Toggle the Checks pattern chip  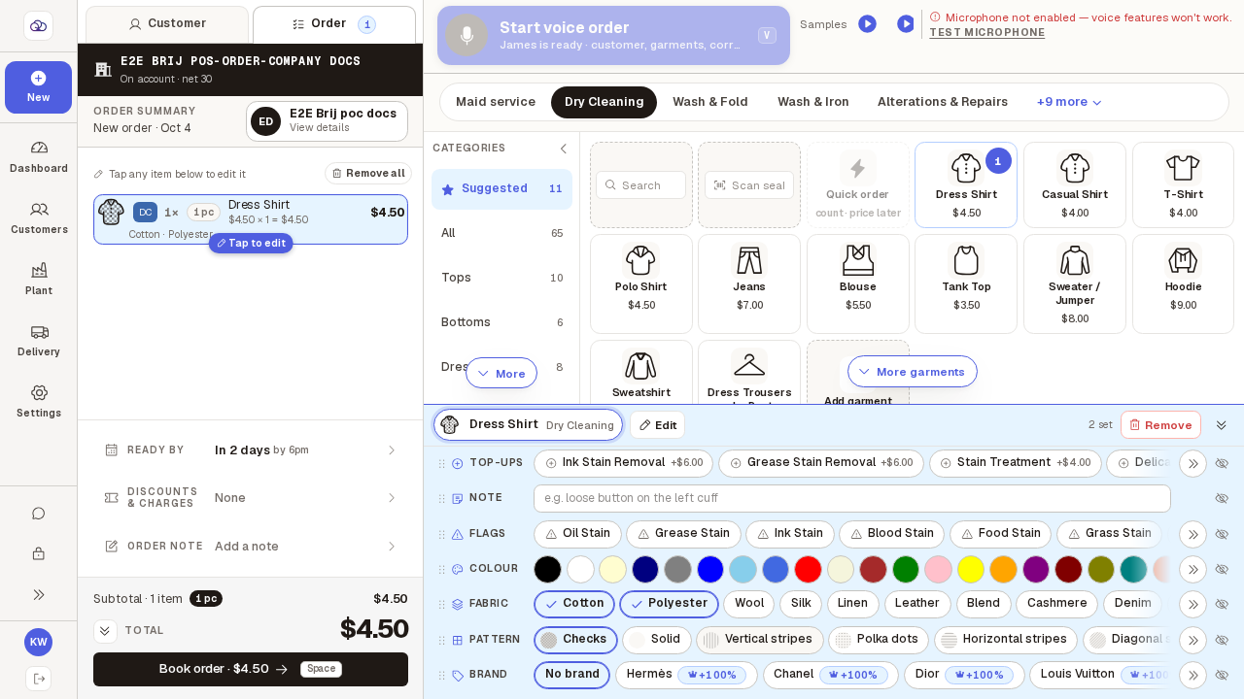[575, 640]
